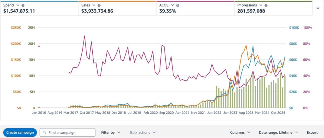
Task: Expand the Bulk actions menu
Action: 142,133
